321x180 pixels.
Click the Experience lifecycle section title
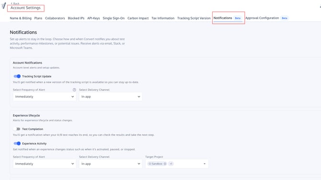pos(26,115)
